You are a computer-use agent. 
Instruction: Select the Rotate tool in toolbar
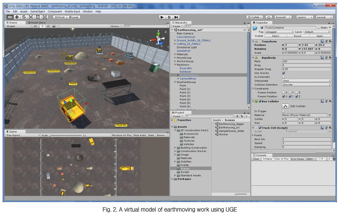pyautogui.click(x=24, y=17)
